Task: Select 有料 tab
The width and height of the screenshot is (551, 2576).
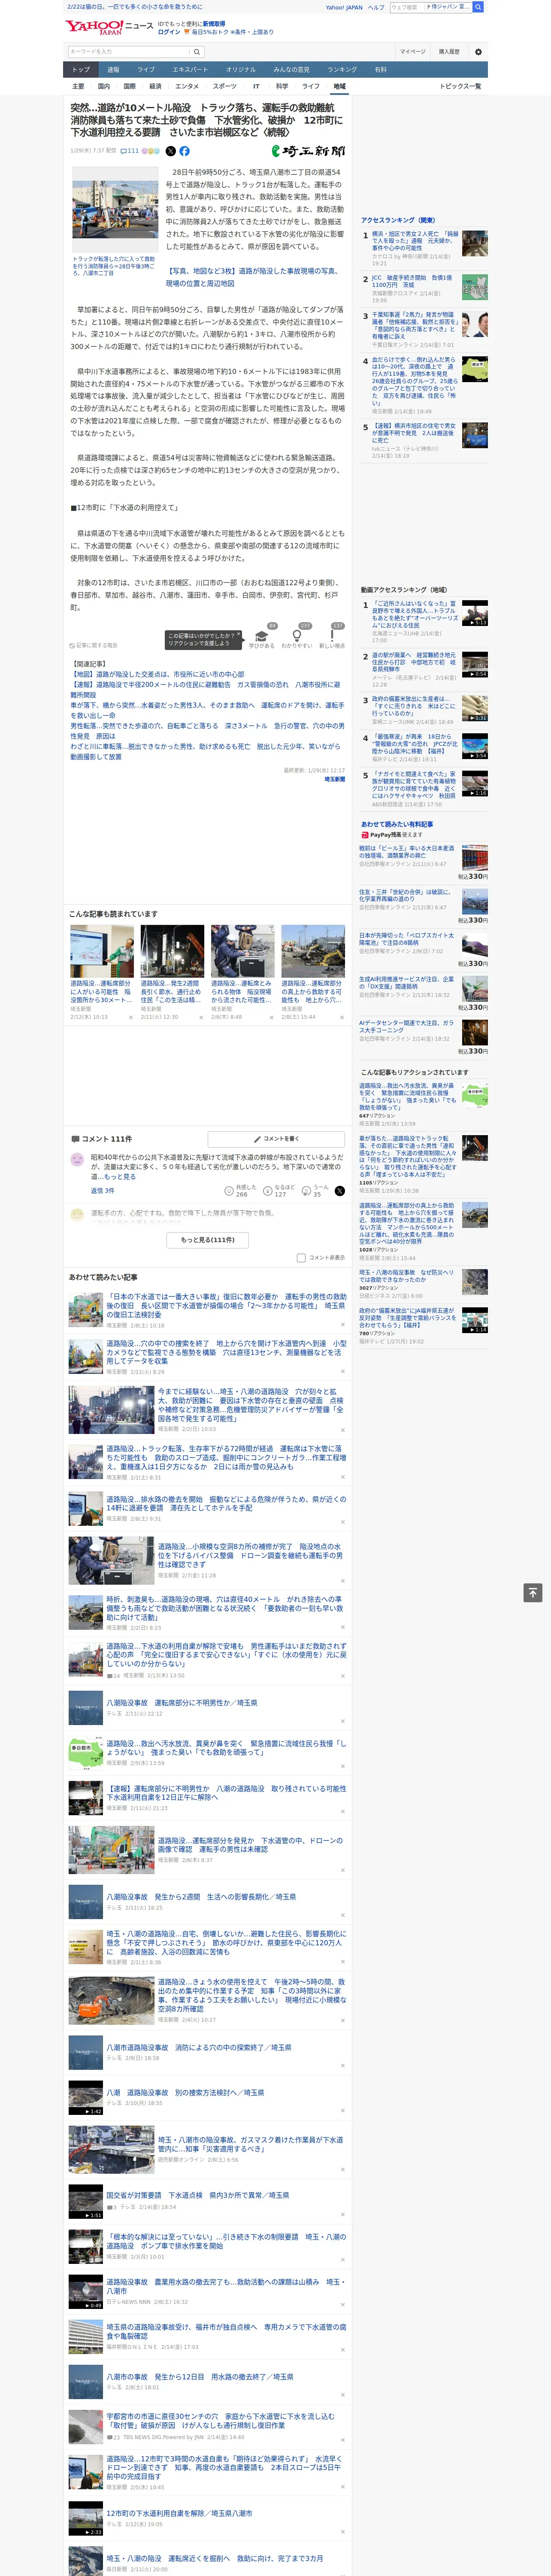Action: coord(380,70)
